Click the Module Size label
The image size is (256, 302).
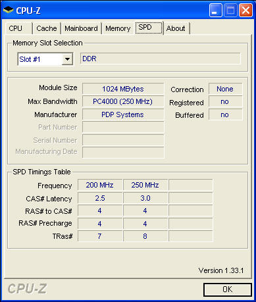tap(58, 88)
